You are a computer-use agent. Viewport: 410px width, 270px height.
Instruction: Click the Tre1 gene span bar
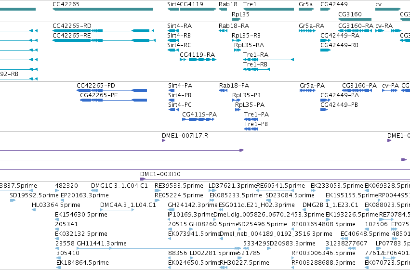click(x=268, y=9)
